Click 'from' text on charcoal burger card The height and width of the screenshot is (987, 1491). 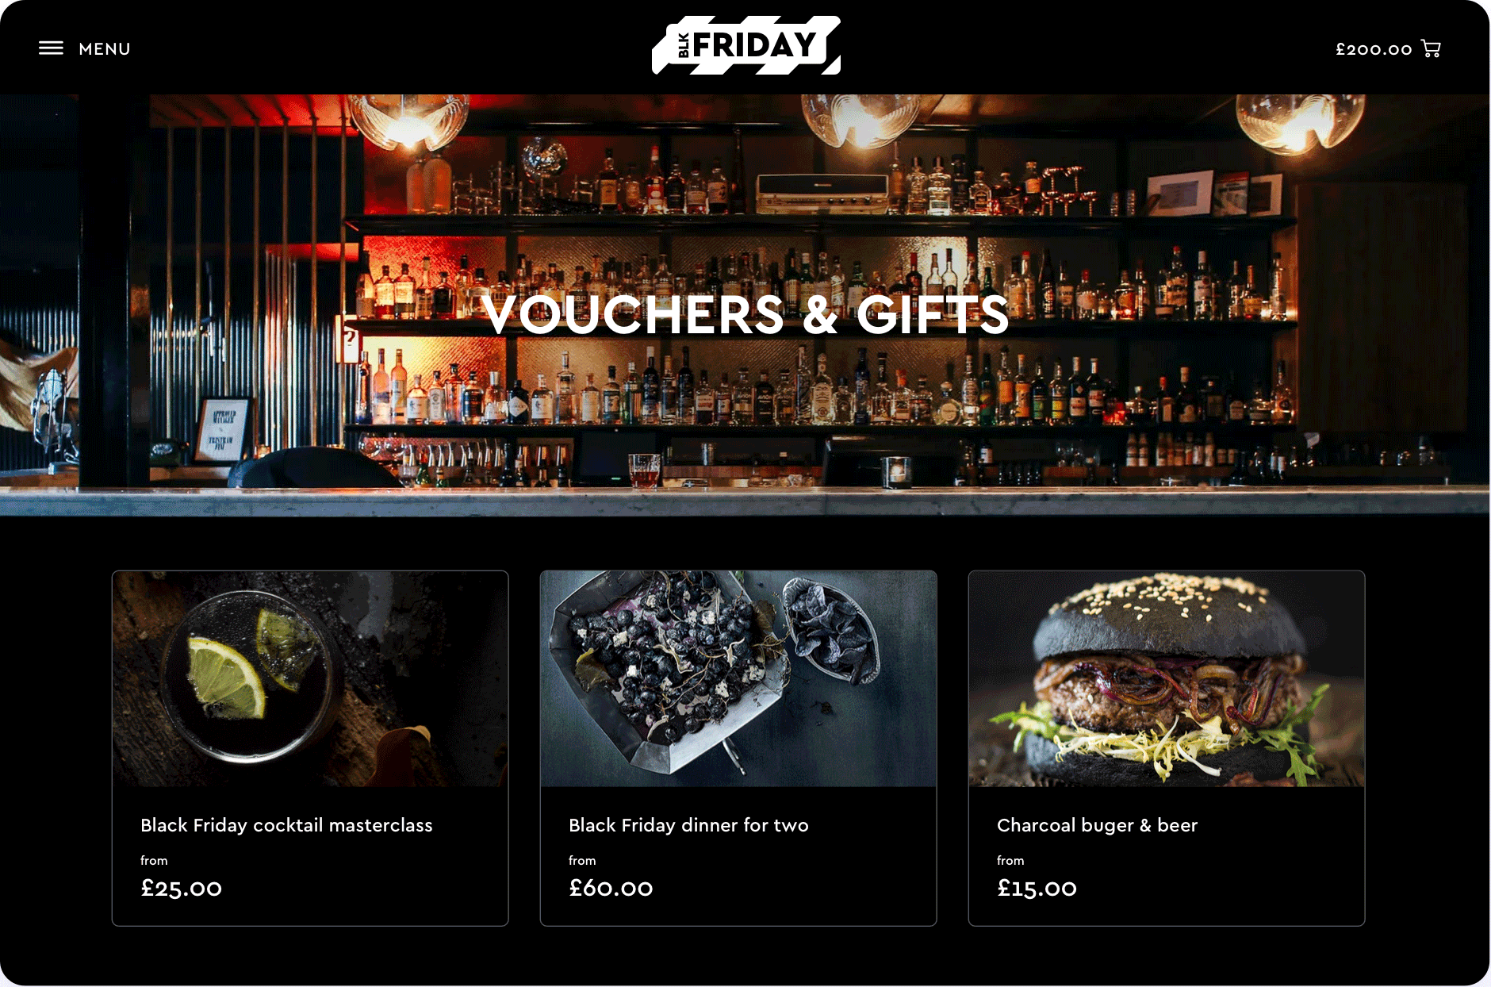[1010, 860]
